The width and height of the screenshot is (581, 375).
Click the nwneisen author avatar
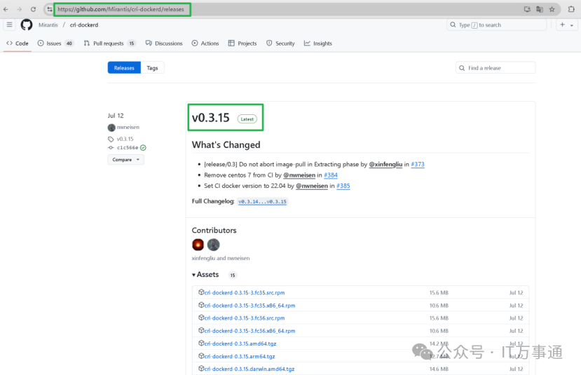pos(111,128)
